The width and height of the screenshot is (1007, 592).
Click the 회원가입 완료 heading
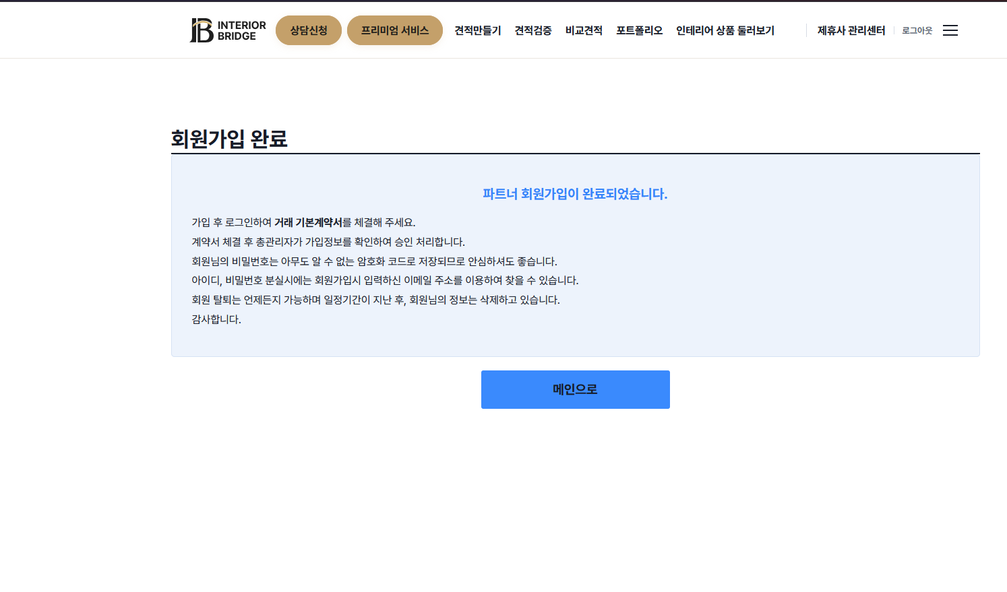click(229, 139)
